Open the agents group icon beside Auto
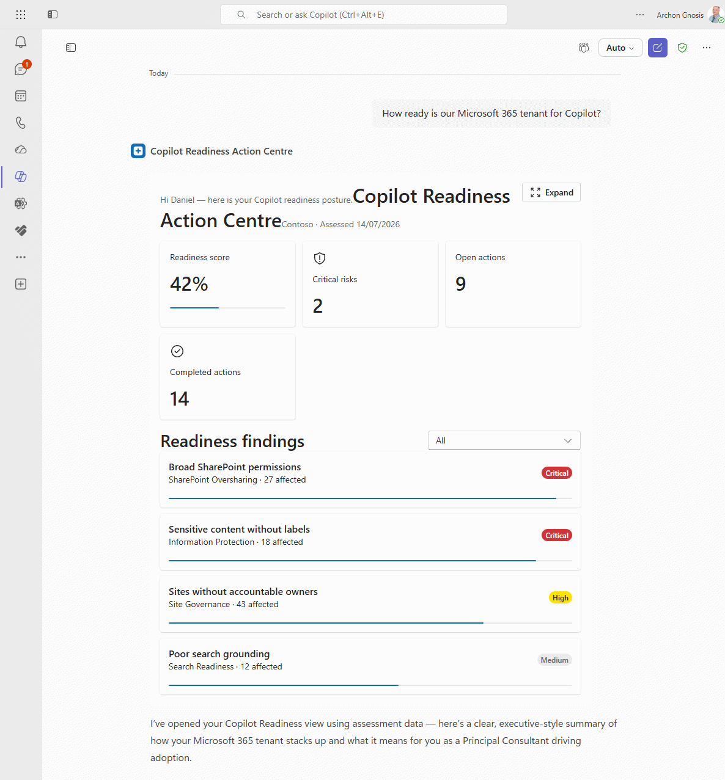The width and height of the screenshot is (725, 780). tap(584, 48)
